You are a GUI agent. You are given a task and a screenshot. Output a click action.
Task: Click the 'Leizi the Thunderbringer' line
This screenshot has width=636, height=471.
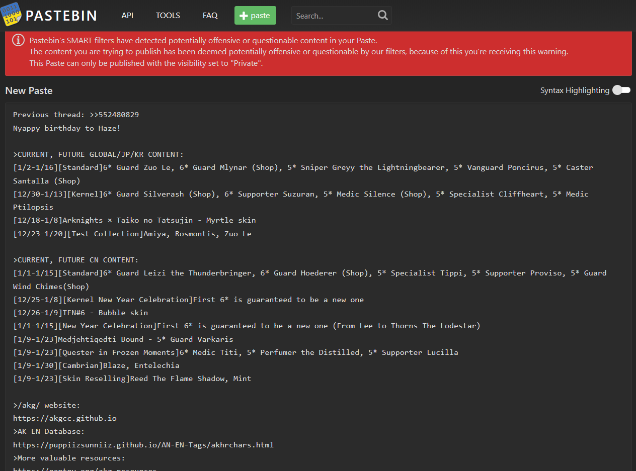point(310,273)
